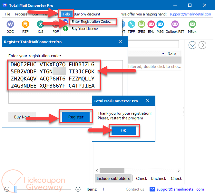Open the File menu
The width and height of the screenshot is (215, 196).
click(7, 14)
